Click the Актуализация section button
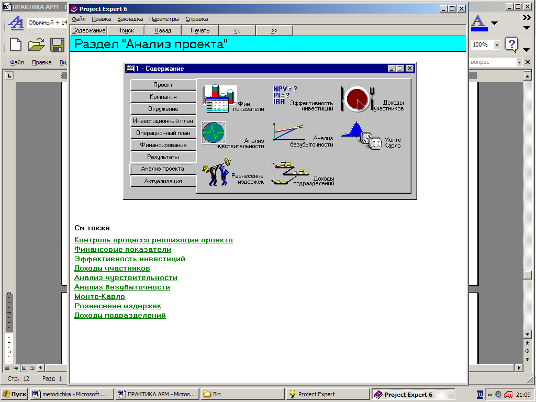The width and height of the screenshot is (536, 402). point(163,181)
